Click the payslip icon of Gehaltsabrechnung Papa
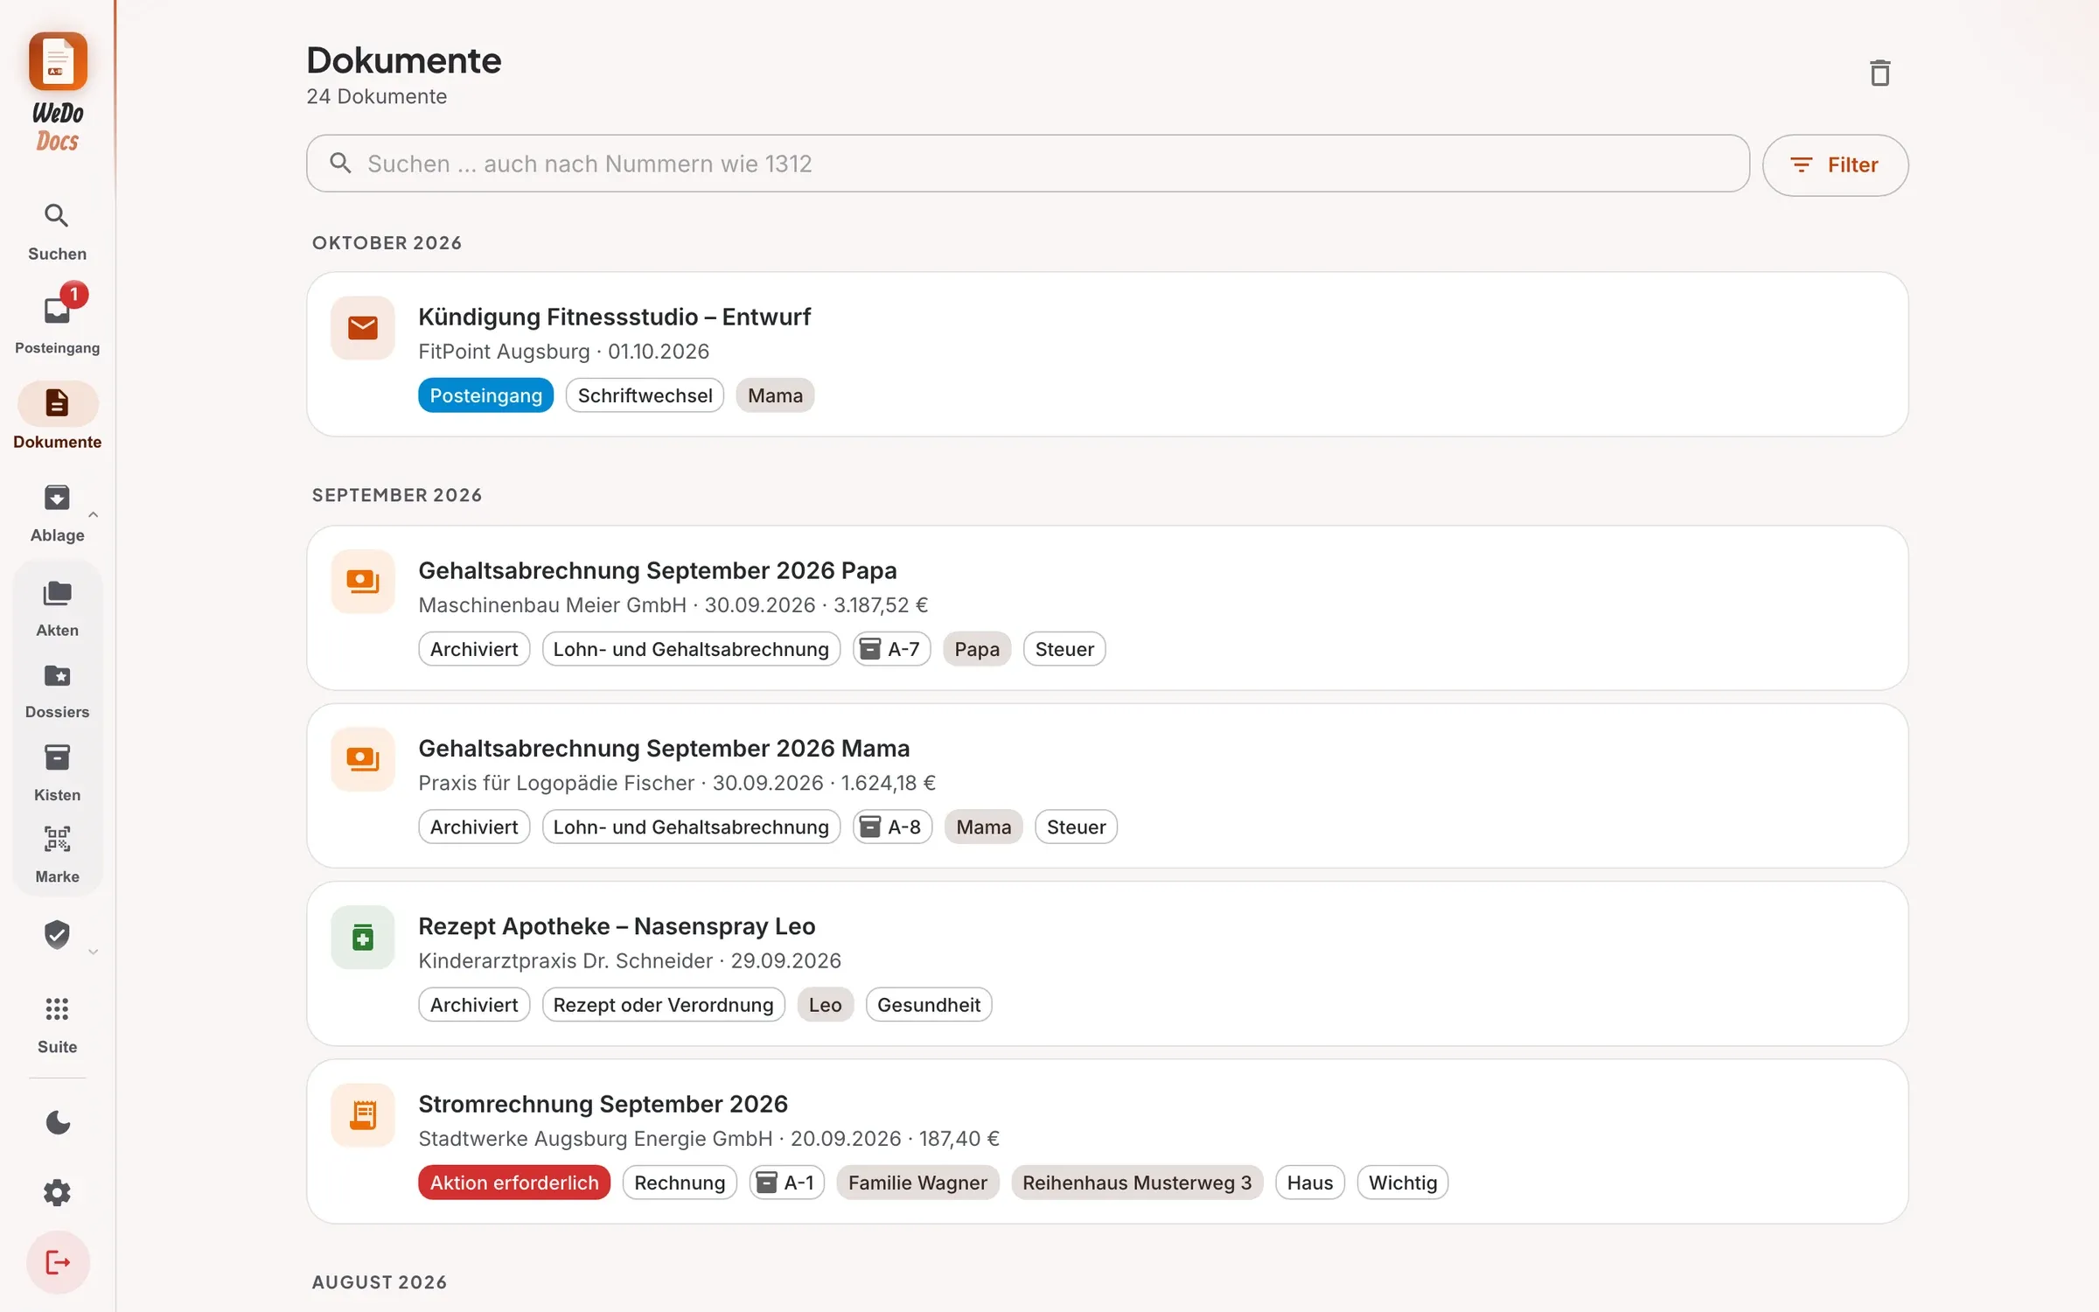 pyautogui.click(x=363, y=582)
